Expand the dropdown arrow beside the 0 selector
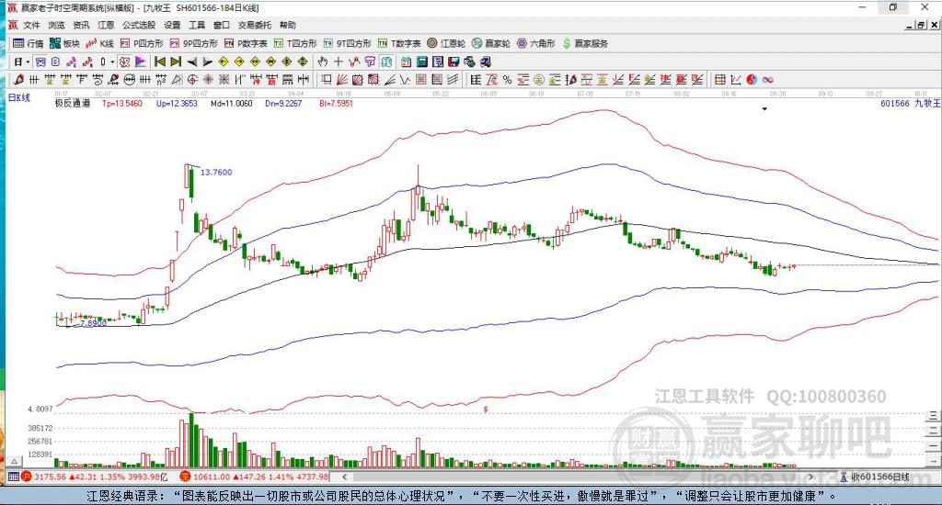This screenshot has width=942, height=505. coord(112,62)
